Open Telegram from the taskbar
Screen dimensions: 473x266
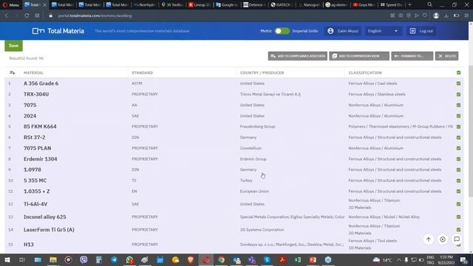[x=115, y=259]
